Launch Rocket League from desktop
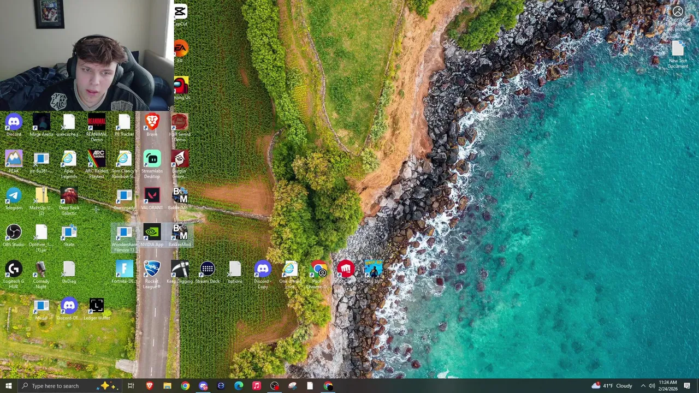Viewport: 699px width, 393px height. pos(152,275)
